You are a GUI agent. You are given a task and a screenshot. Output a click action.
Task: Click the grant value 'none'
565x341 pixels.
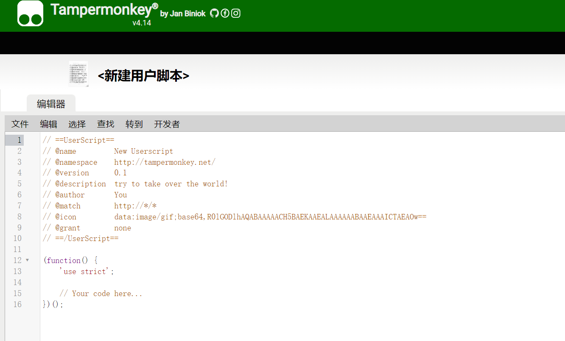123,228
